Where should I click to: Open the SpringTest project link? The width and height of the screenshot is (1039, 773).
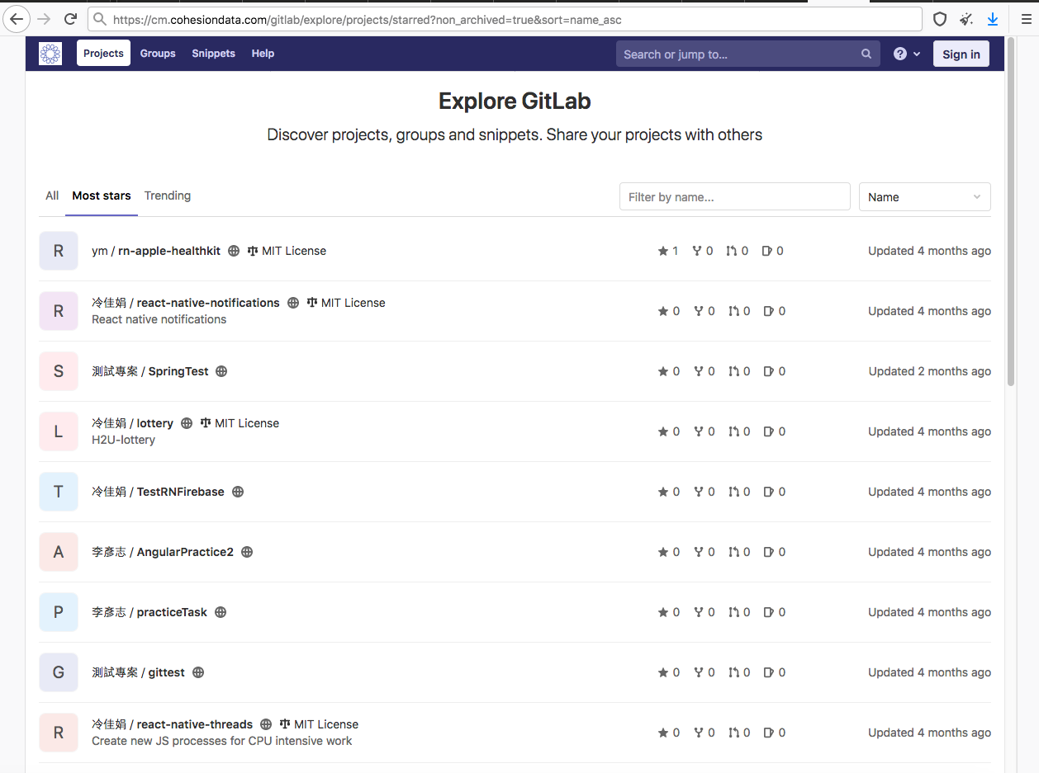pyautogui.click(x=150, y=371)
